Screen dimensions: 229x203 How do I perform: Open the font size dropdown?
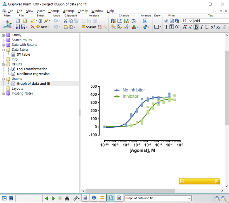(190, 21)
